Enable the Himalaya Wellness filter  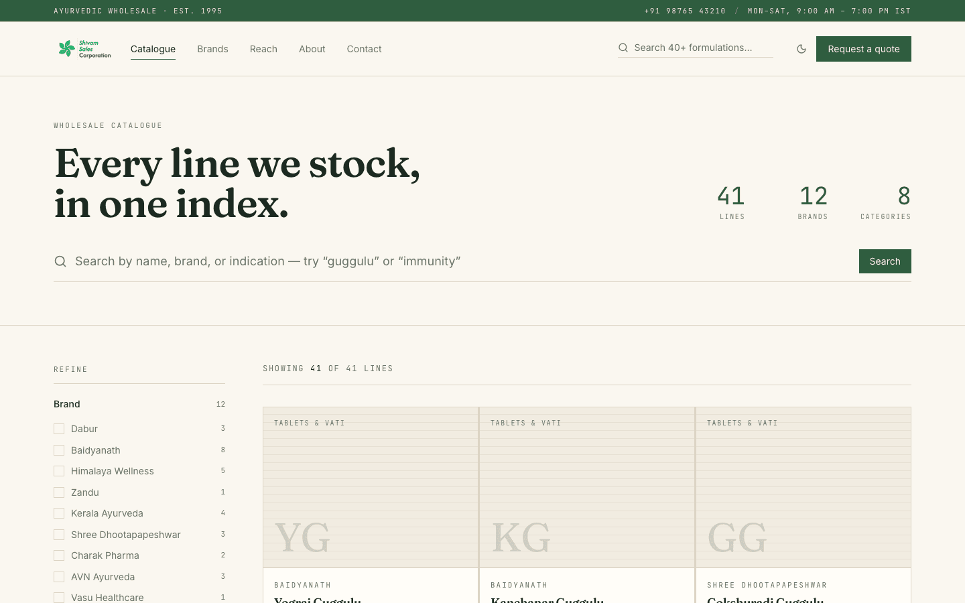[59, 471]
